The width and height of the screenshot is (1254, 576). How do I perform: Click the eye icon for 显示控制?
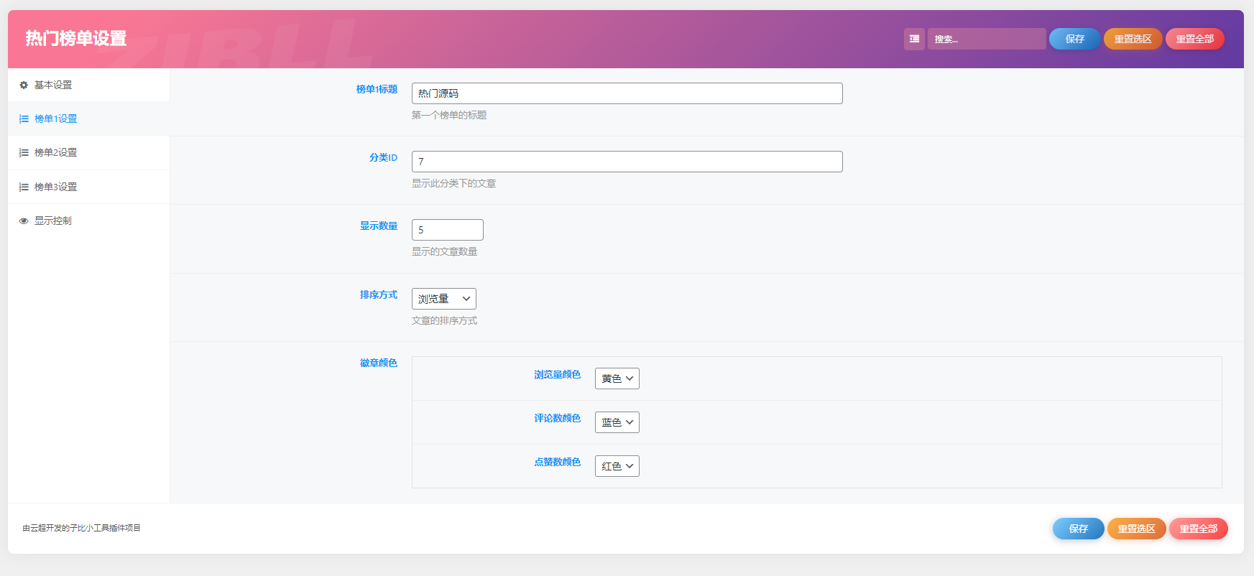(24, 221)
